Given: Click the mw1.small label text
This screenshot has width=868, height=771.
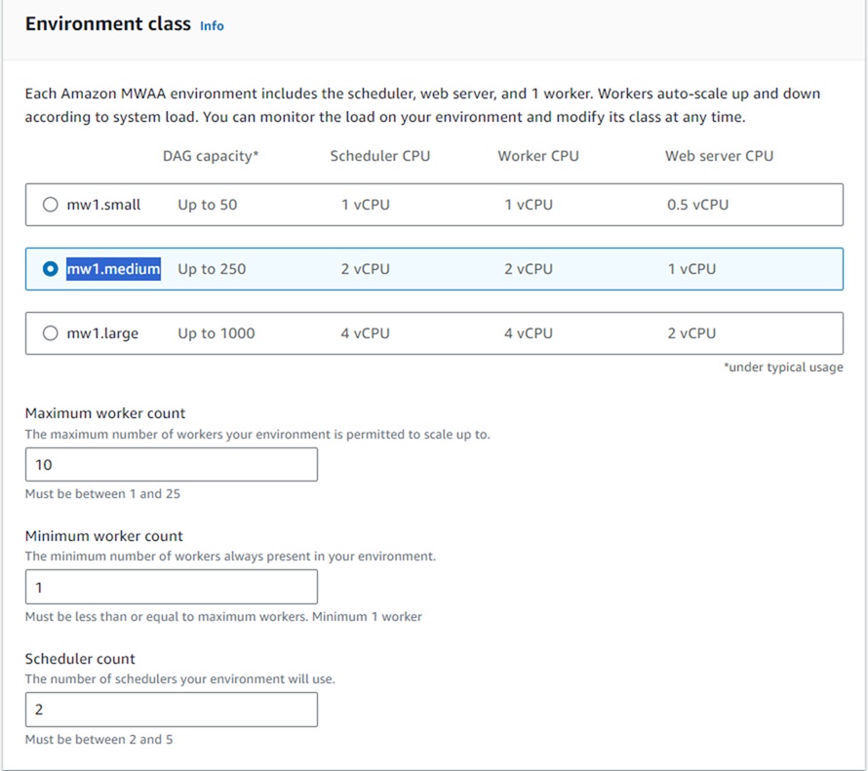Looking at the screenshot, I should pos(103,205).
